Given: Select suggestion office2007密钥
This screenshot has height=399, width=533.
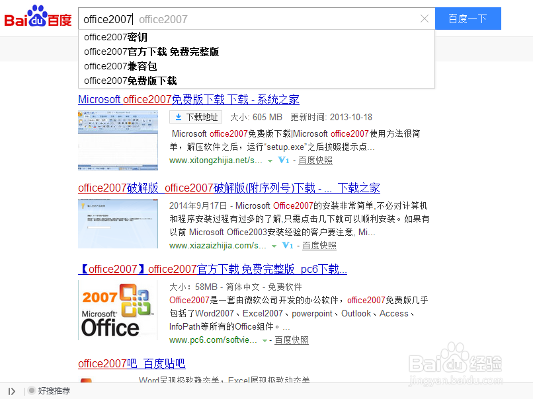Looking at the screenshot, I should point(257,37).
